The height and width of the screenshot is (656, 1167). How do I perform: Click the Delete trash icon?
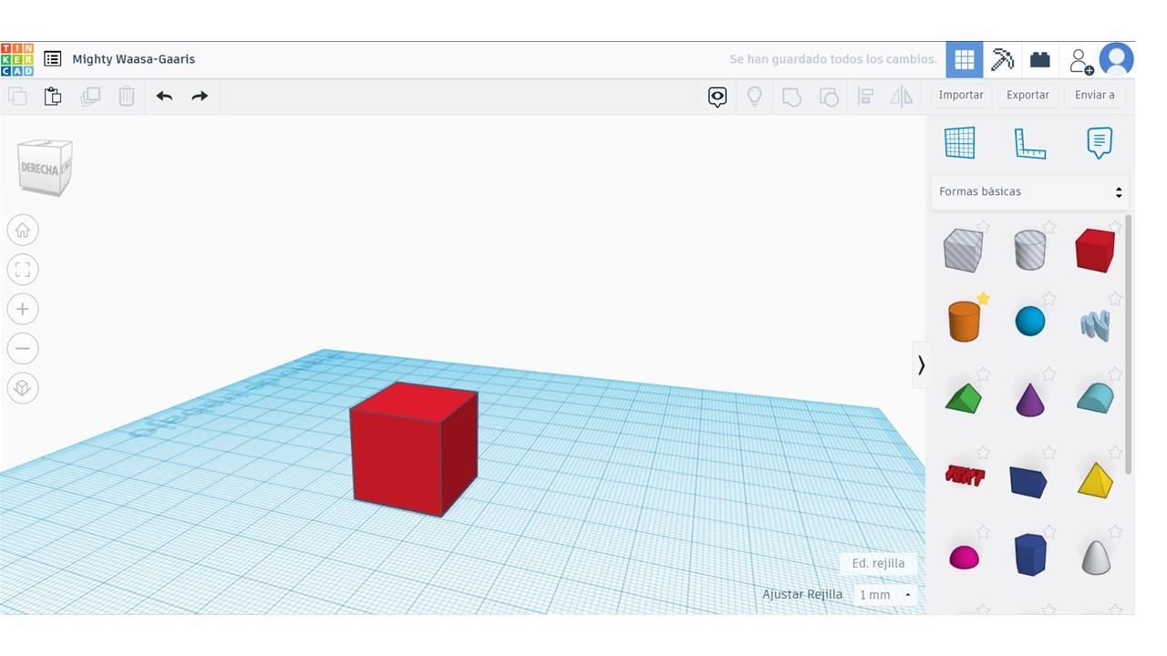tap(127, 96)
